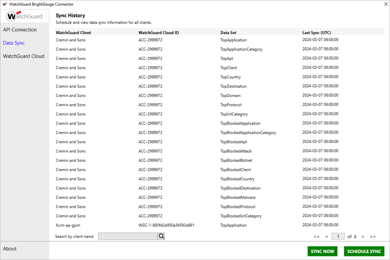Select Data Sync in the sidebar

click(14, 43)
